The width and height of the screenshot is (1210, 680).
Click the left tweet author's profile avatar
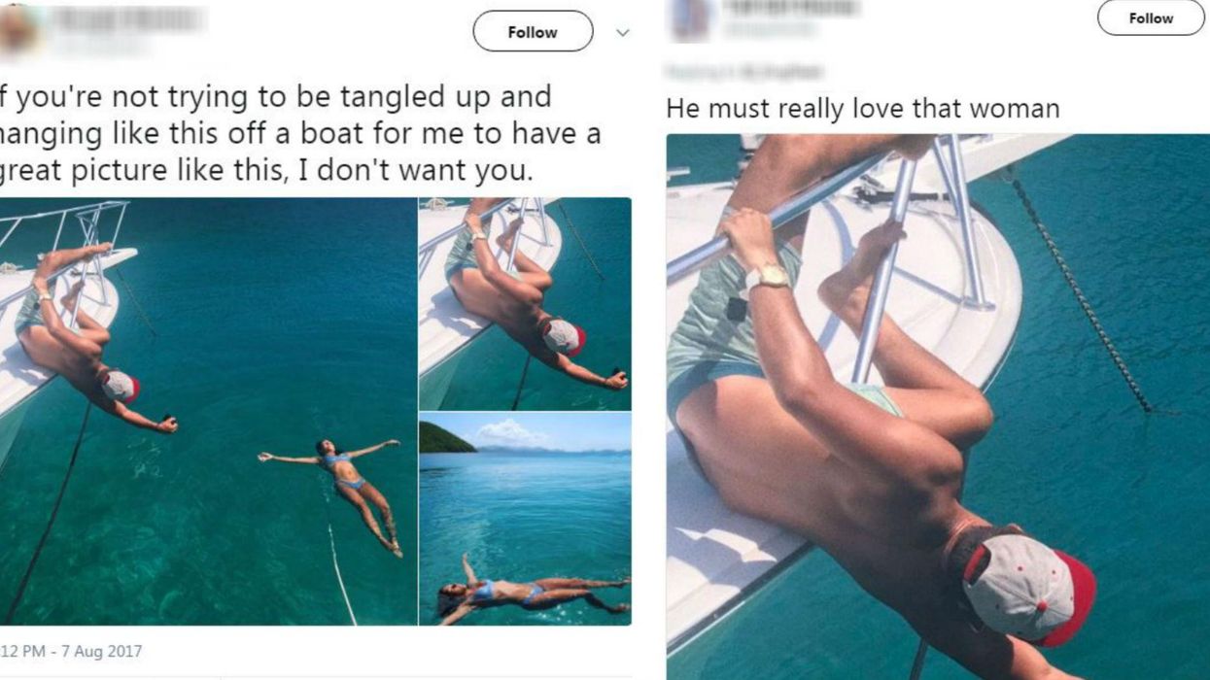[x=17, y=29]
